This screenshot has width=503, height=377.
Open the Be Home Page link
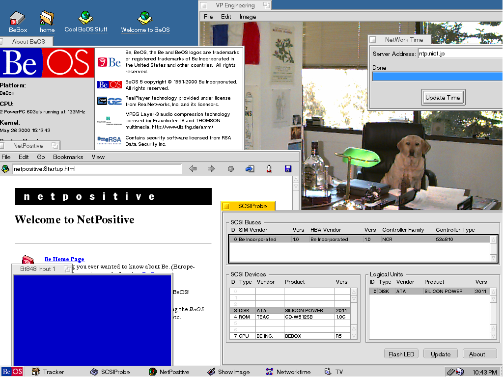pos(64,259)
